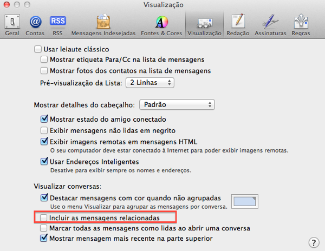Enable Usar leiaute clássico checkbox
Viewport: 325px width, 251px height.
(x=38, y=49)
